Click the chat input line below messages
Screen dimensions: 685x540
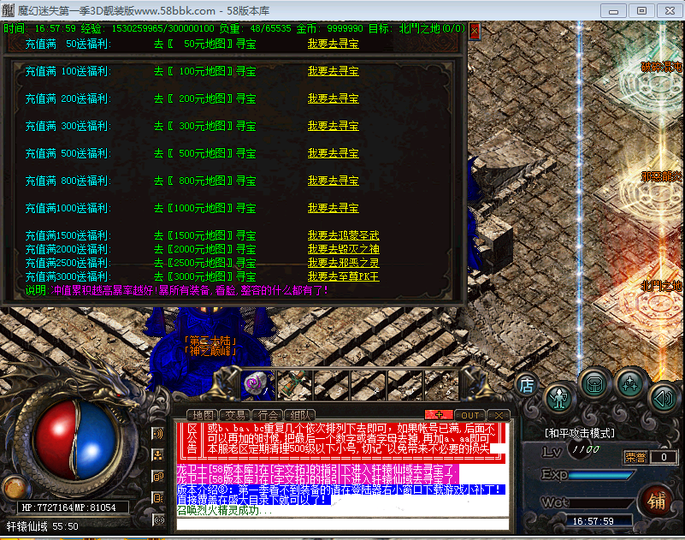coord(342,524)
